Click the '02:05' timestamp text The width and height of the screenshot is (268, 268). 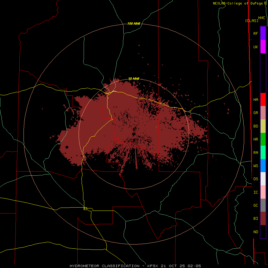(194, 266)
